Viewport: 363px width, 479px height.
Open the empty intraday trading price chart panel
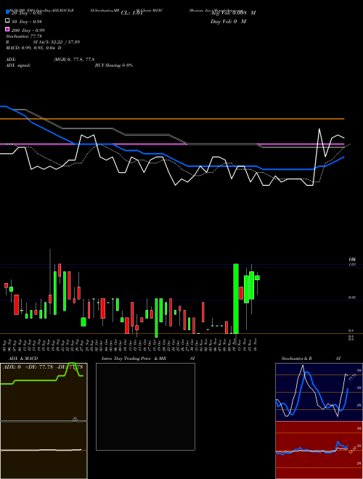[x=145, y=406]
